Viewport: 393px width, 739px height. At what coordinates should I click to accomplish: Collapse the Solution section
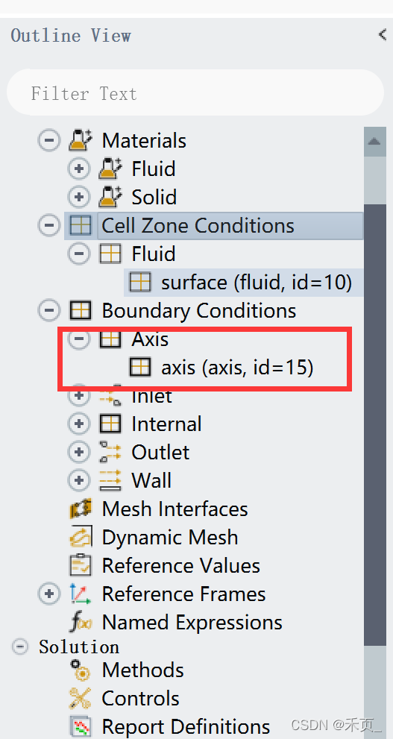[19, 647]
